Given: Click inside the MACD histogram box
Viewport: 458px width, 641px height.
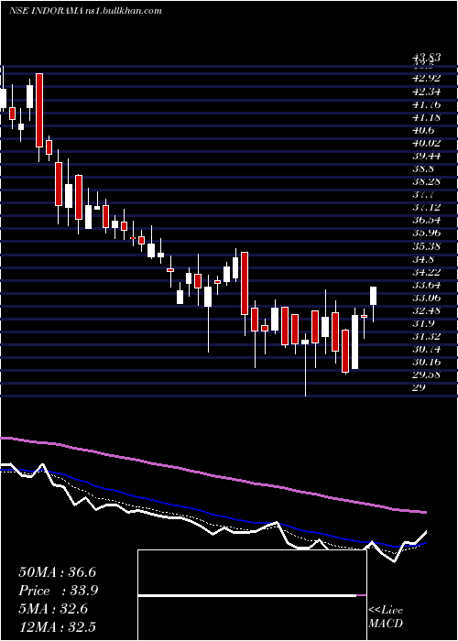Looking at the screenshot, I should point(252,595).
